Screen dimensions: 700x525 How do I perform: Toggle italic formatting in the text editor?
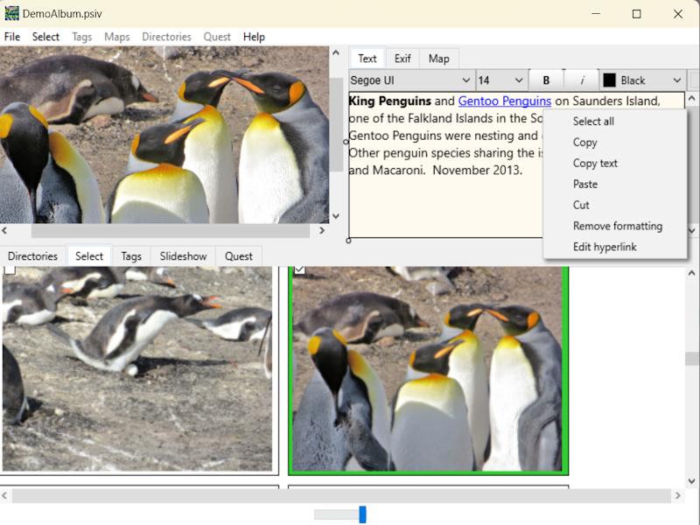583,80
